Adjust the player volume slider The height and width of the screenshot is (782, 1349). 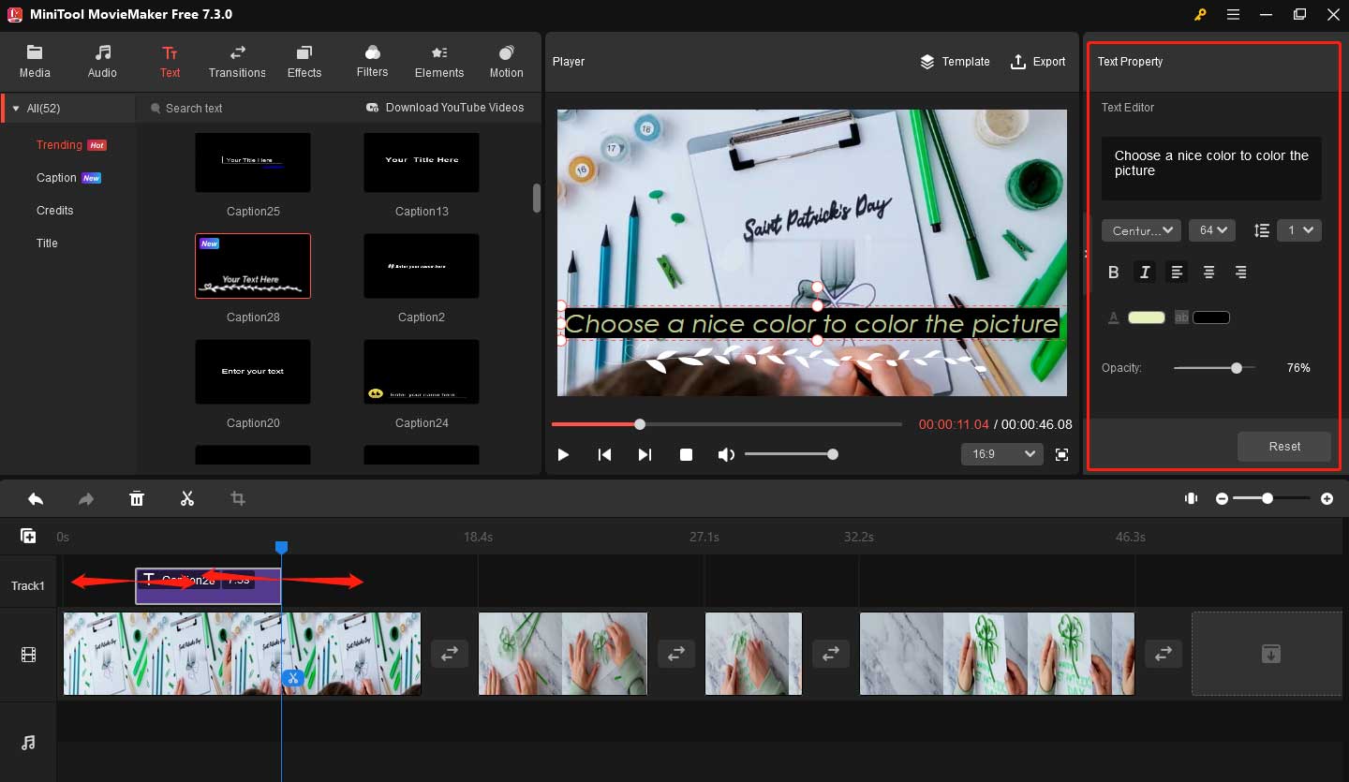(792, 454)
